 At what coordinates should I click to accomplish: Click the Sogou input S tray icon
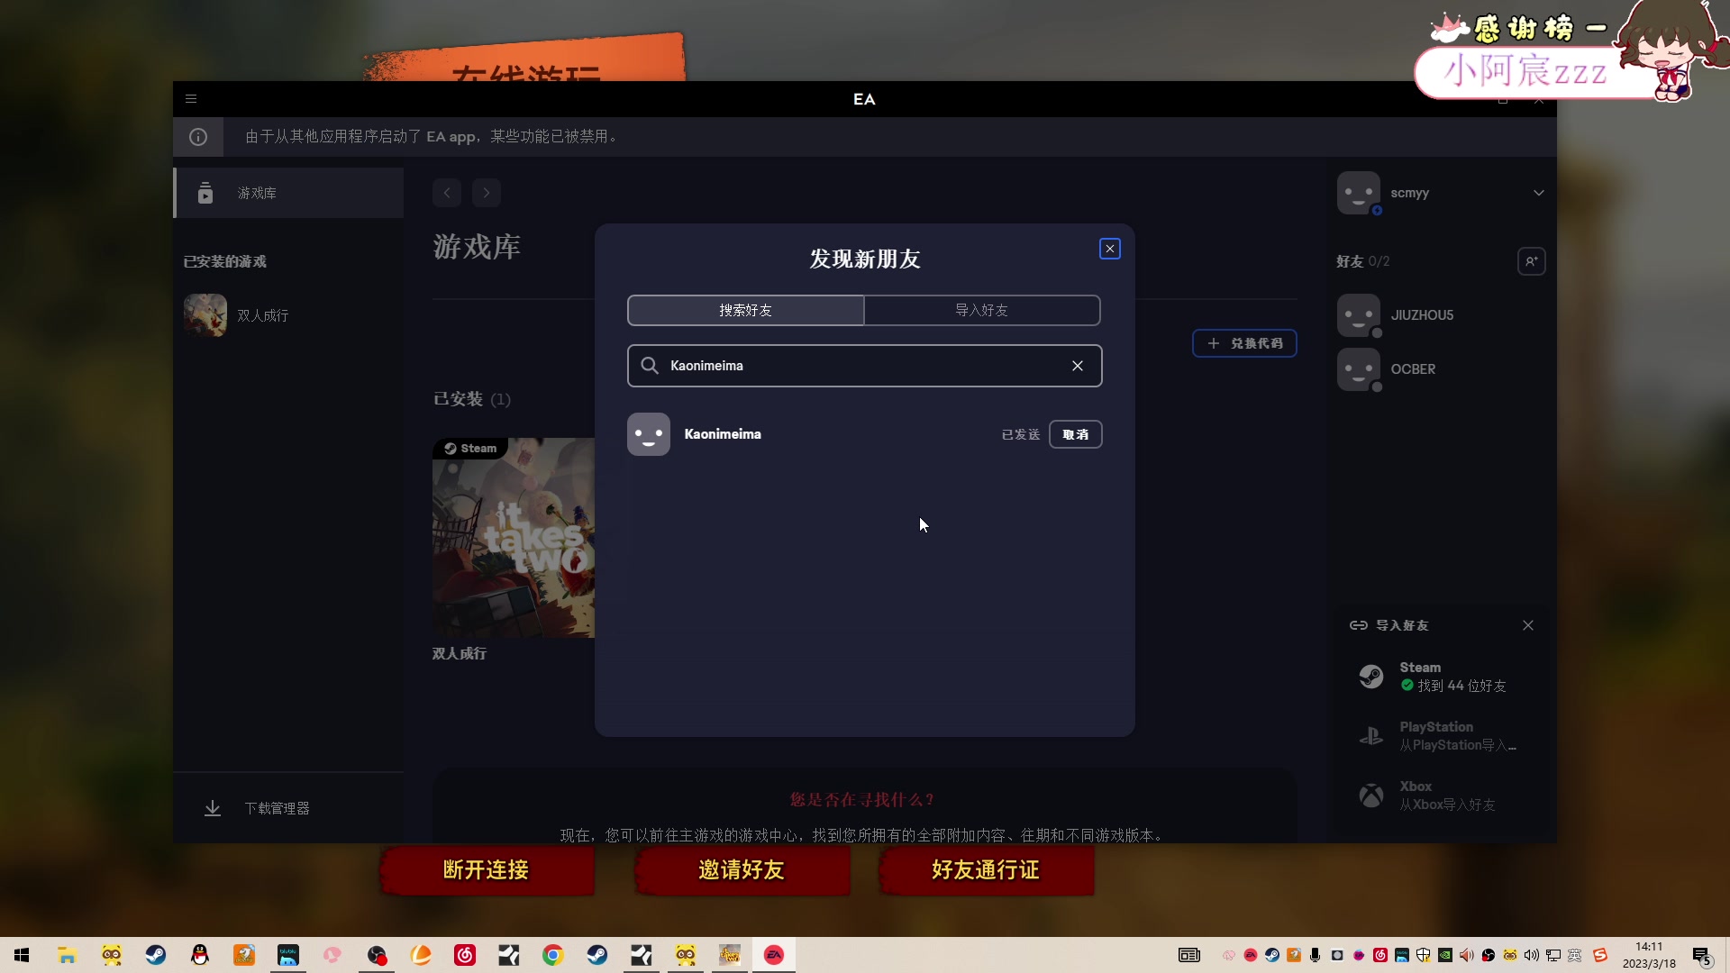(1600, 955)
